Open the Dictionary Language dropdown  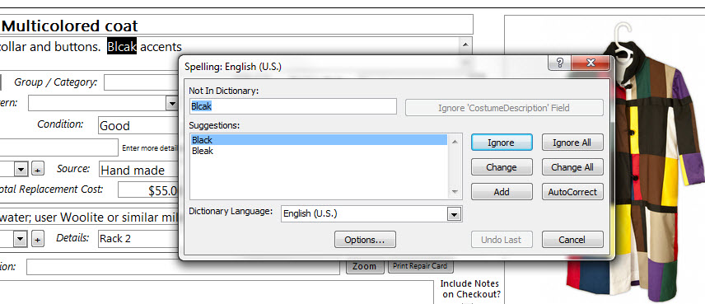(x=454, y=214)
